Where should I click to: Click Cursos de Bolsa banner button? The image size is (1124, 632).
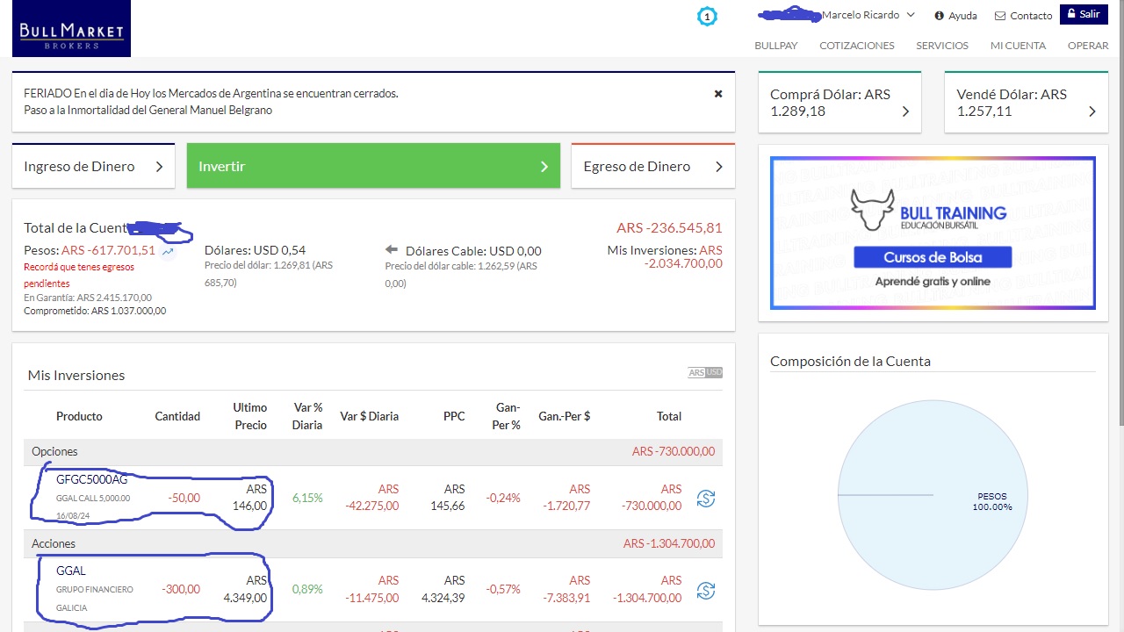[x=933, y=257]
